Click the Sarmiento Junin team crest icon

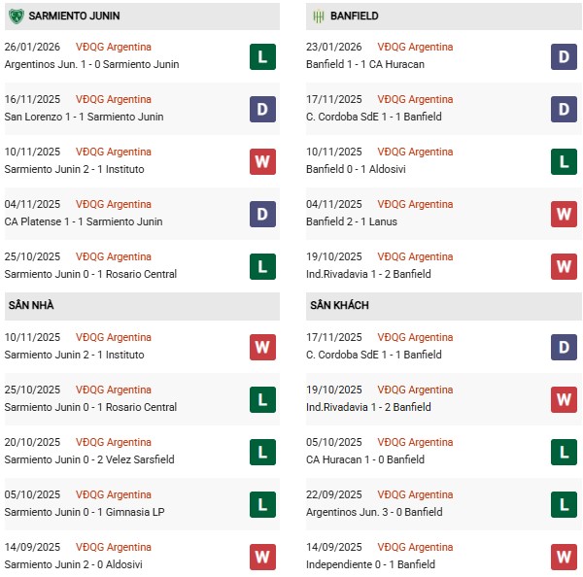(x=16, y=16)
